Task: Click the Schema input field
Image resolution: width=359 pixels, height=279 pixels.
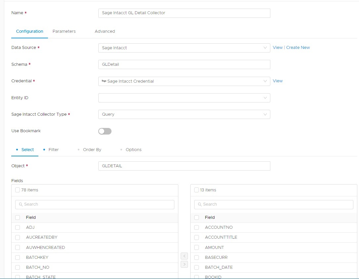Action: coord(184,64)
